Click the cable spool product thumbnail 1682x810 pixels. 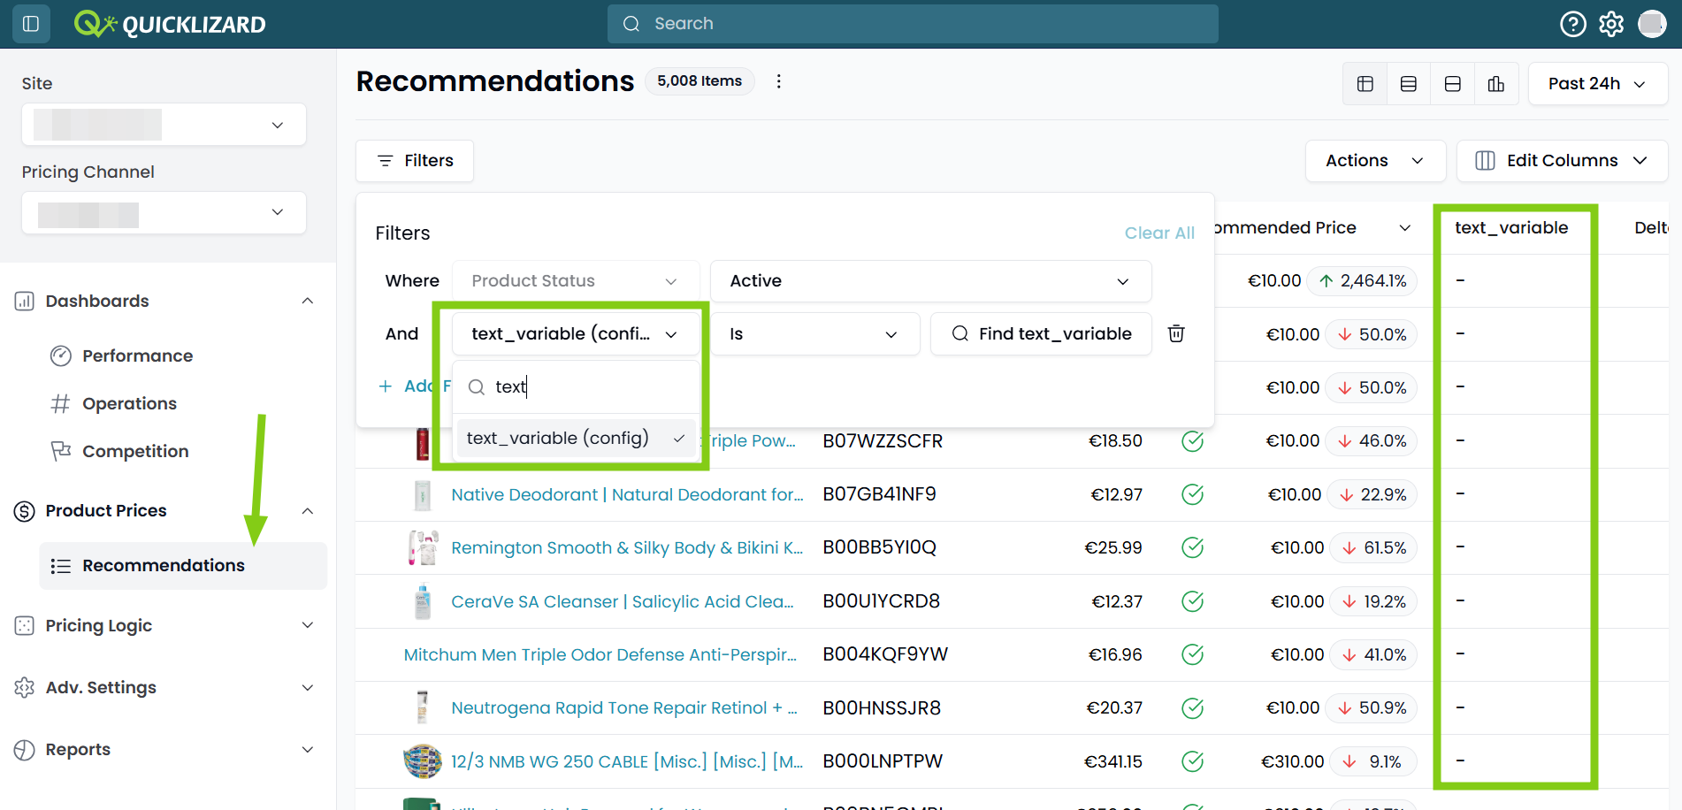pyautogui.click(x=423, y=761)
